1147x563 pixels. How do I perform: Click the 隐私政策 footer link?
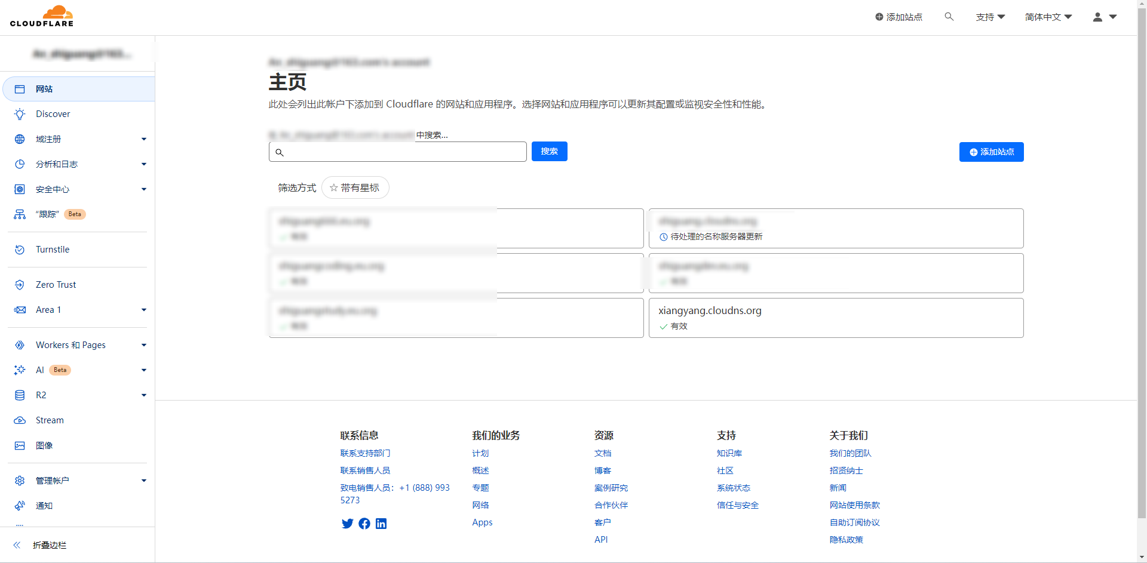(846, 539)
